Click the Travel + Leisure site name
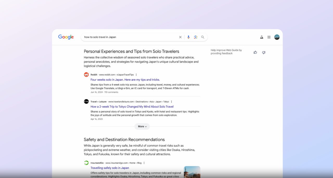333x178 pixels. (98, 102)
